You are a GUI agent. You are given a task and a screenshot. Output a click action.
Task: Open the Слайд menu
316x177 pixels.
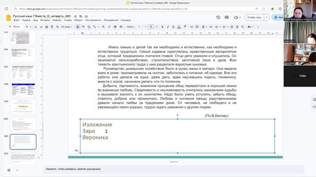(68, 20)
